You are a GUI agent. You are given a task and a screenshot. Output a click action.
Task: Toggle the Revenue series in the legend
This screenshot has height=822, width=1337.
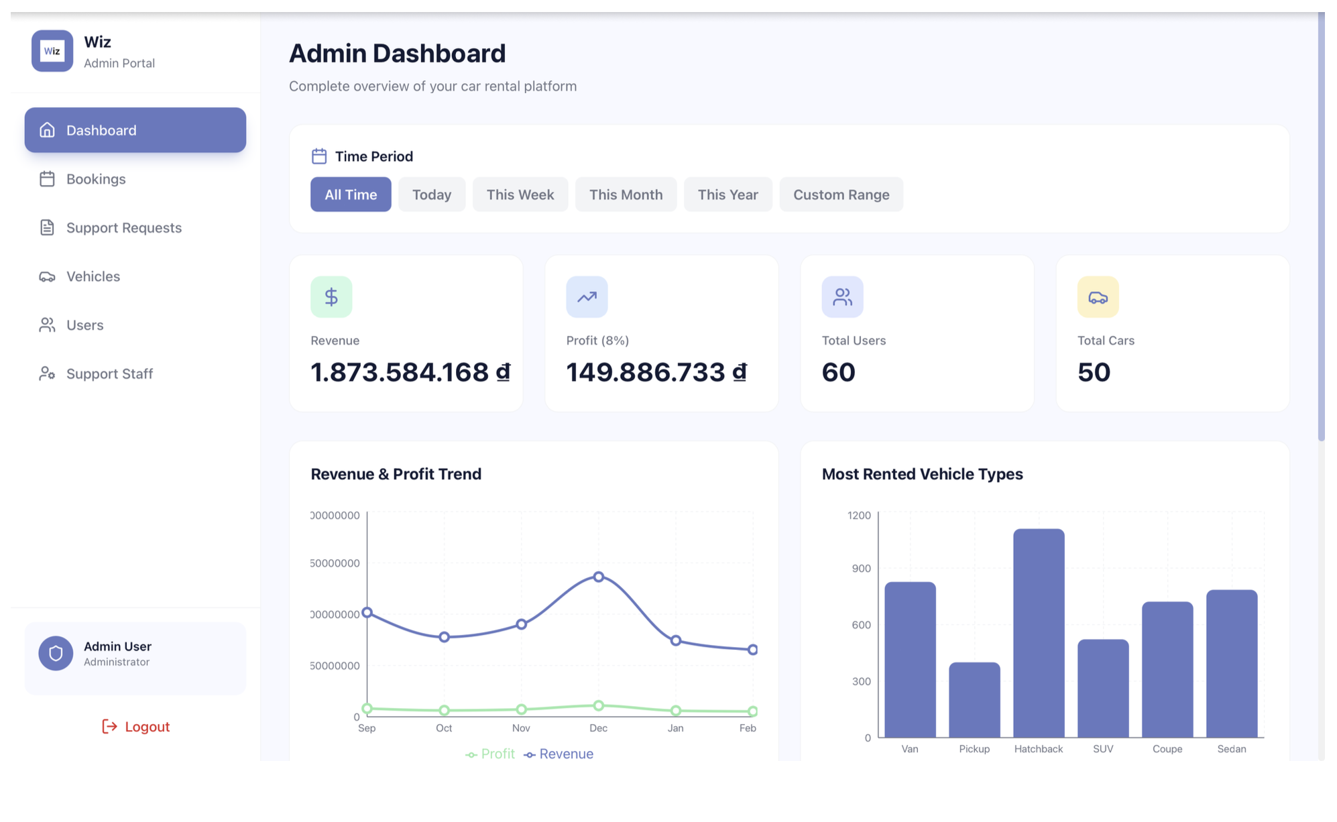pos(559,754)
